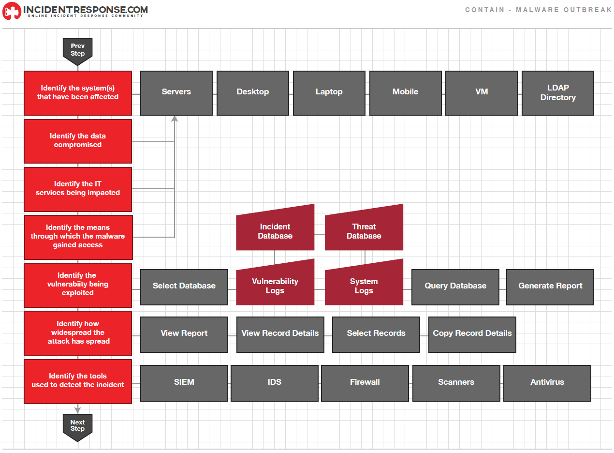The width and height of the screenshot is (614, 453).
Task: Select the SIEM tool box
Action: pyautogui.click(x=184, y=383)
